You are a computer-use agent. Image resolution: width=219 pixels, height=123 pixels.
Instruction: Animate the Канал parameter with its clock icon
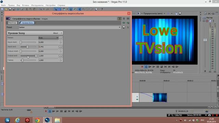tap(61, 38)
